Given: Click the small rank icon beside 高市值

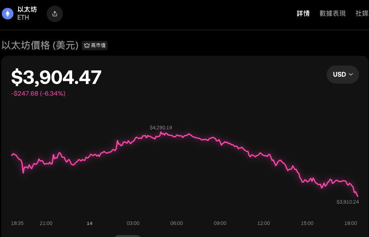Looking at the screenshot, I should [86, 45].
